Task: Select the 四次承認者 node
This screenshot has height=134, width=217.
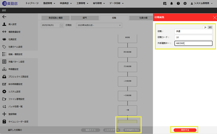Action: click(x=127, y=52)
